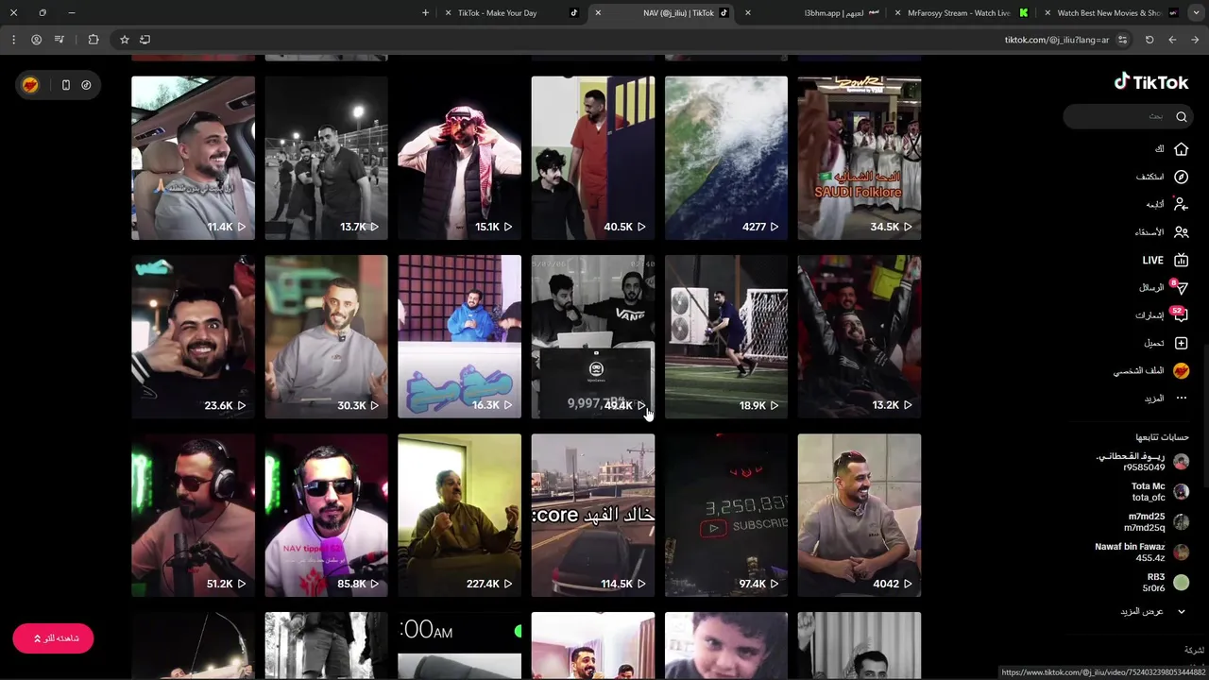Open followed account Nawaf bin Fawaz
Screen dimensions: 1209x680
(1141, 552)
